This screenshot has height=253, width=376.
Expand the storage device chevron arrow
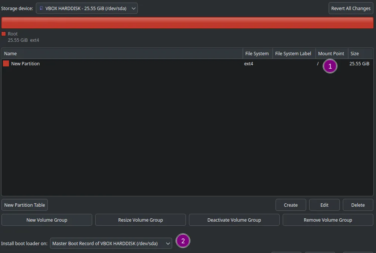tap(134, 8)
